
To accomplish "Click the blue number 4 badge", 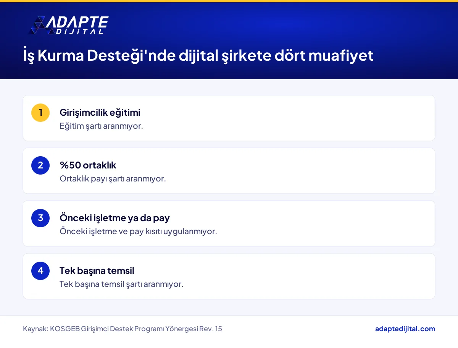I will tap(40, 271).
